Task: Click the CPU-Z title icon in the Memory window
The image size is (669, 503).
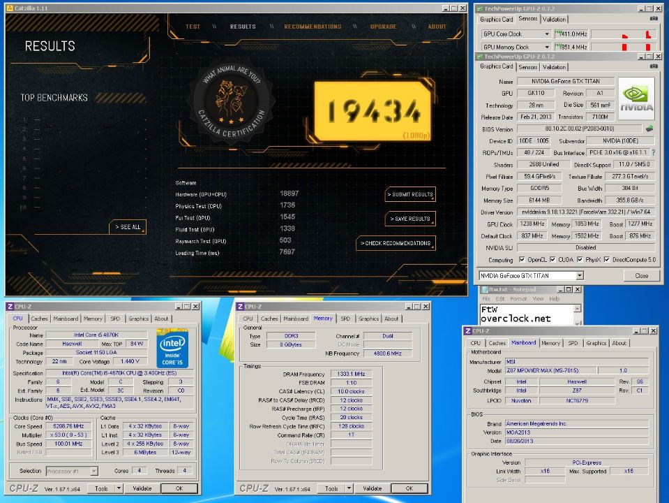Action: pos(240,307)
